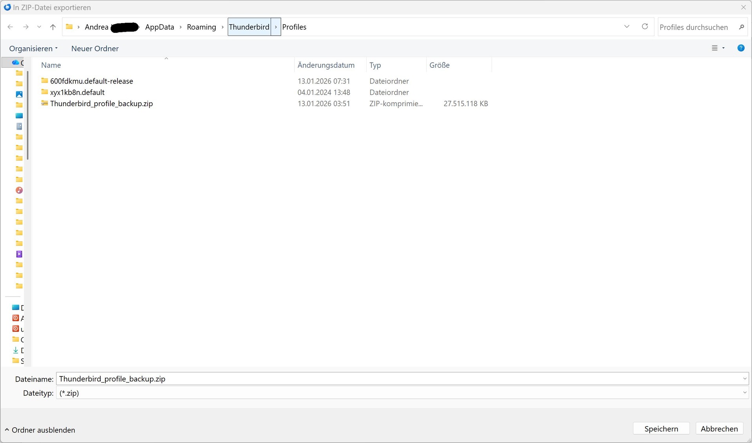The width and height of the screenshot is (752, 443).
Task: Sort by Änderungsdatum column header
Action: tap(326, 65)
